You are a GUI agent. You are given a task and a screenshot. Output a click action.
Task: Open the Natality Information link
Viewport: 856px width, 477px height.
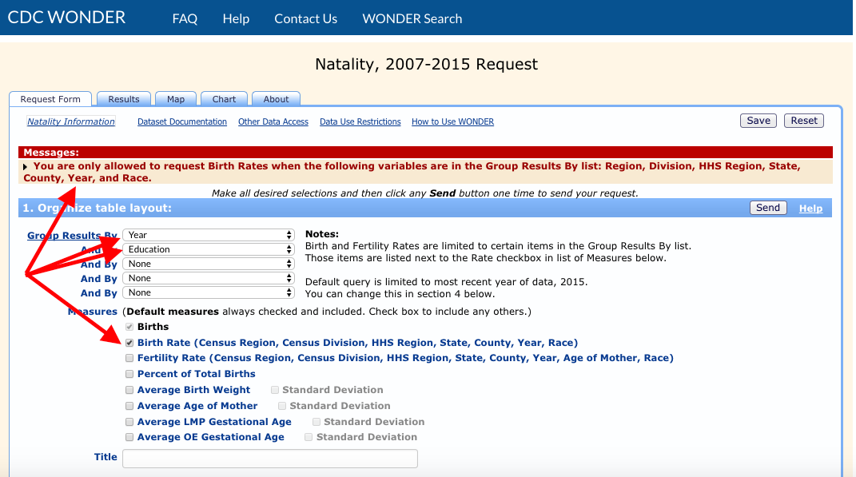(70, 121)
